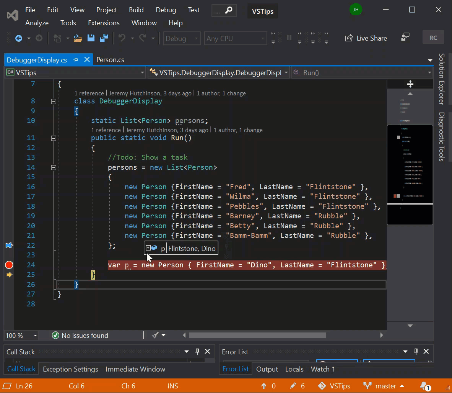This screenshot has height=393, width=452.
Task: Expand the p DataTip plus icon
Action: pos(148,248)
